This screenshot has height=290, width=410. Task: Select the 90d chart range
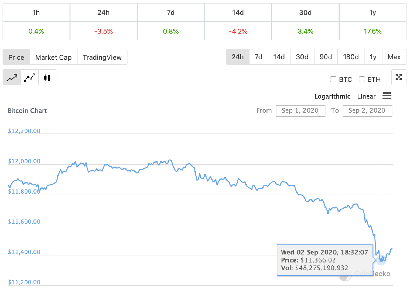pyautogui.click(x=326, y=57)
